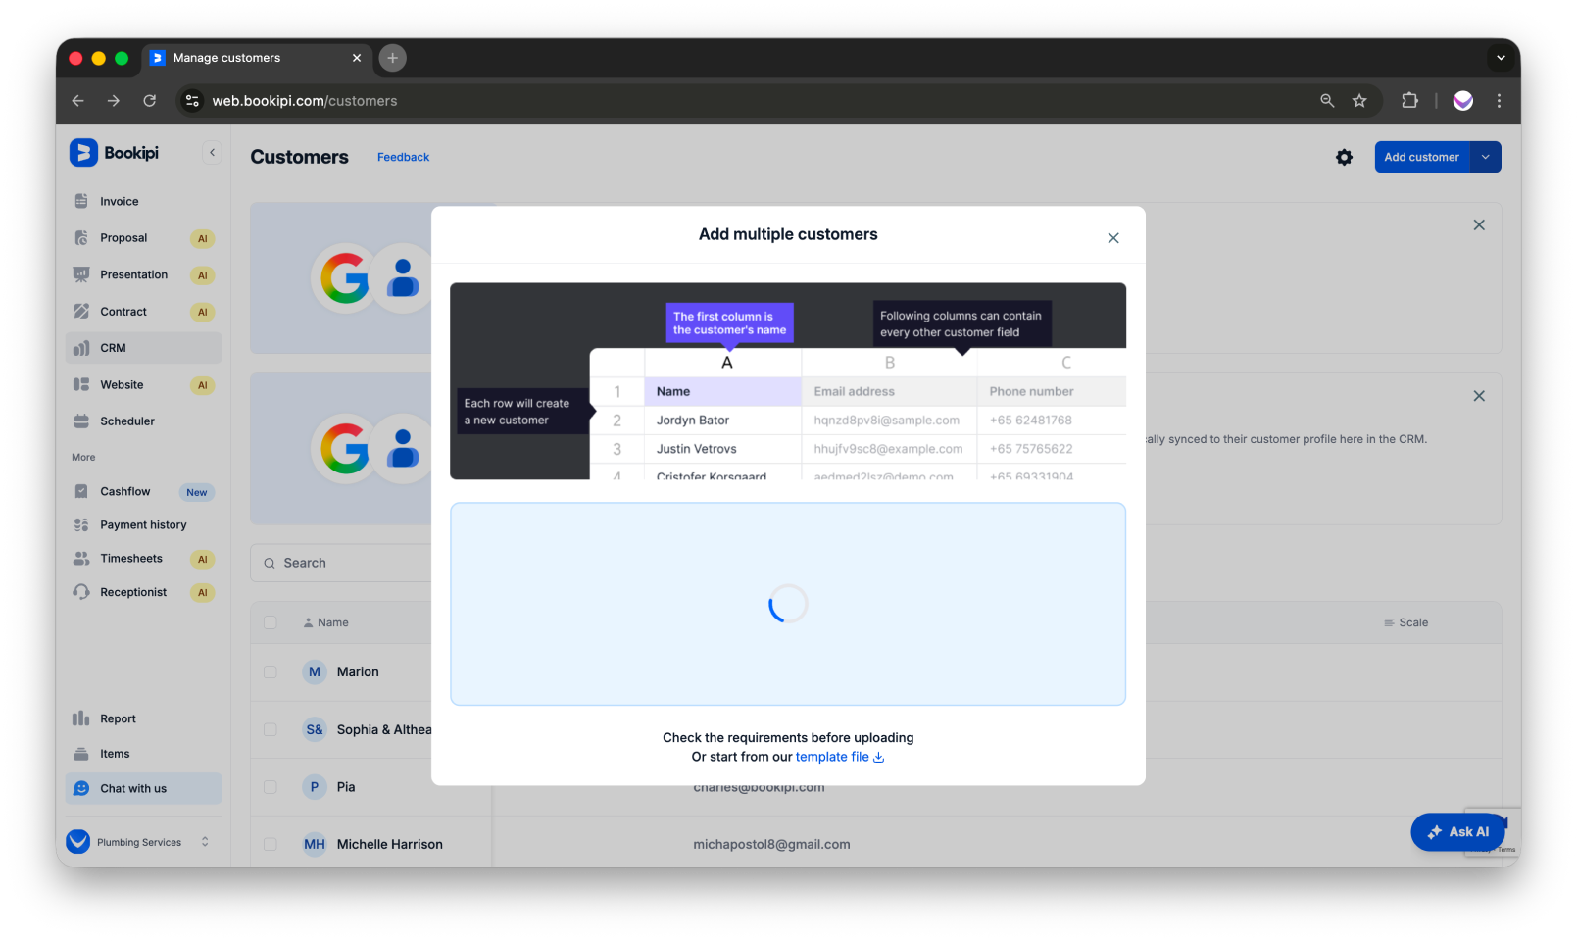1577x941 pixels.
Task: Open the Add customer dropdown arrow
Action: (1486, 157)
